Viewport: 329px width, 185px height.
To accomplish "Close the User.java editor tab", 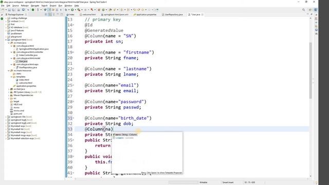I will 203,14.
